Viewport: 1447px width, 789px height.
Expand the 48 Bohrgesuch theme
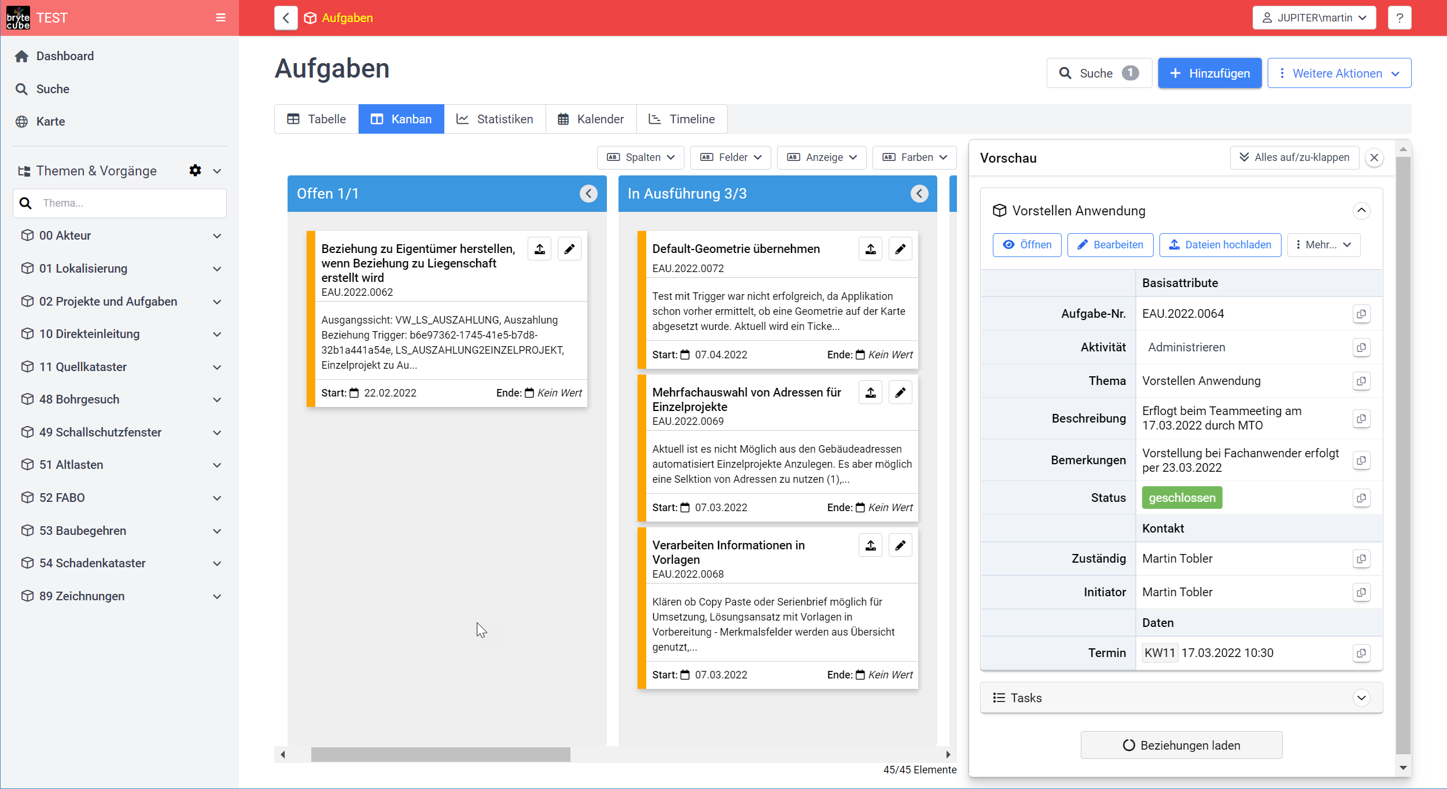pyautogui.click(x=217, y=399)
